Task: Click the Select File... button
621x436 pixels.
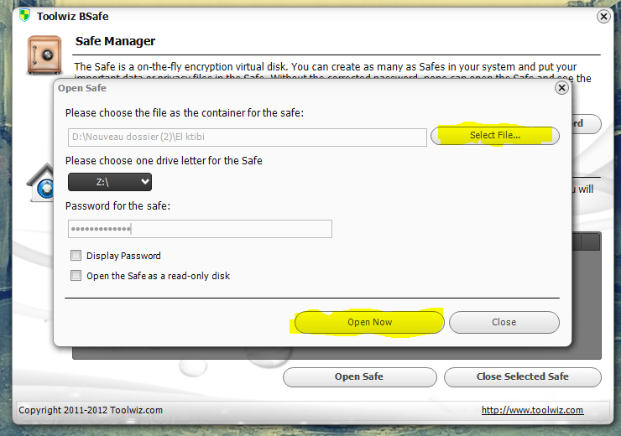Action: point(495,135)
